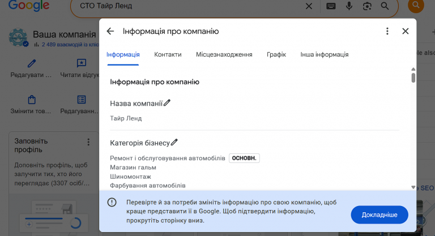
Task: Go back using the dialog arrow
Action: [110, 31]
